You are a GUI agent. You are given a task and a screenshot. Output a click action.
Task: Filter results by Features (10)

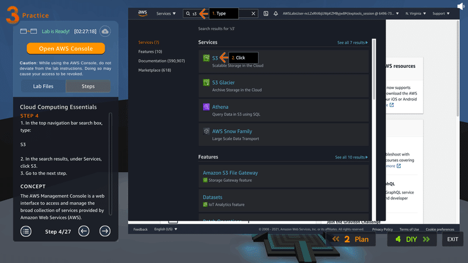pos(150,51)
